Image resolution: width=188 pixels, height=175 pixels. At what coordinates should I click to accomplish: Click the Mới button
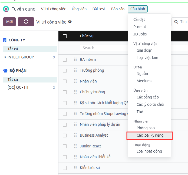click(9, 22)
